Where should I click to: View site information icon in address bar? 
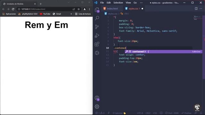point(19,9)
